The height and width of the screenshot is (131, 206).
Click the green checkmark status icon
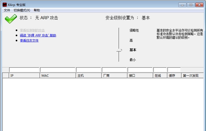point(11,19)
